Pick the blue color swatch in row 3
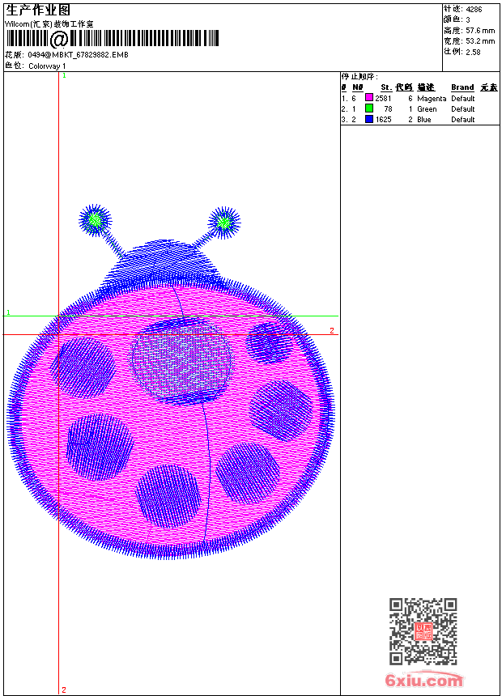The image size is (502, 696). pyautogui.click(x=368, y=119)
